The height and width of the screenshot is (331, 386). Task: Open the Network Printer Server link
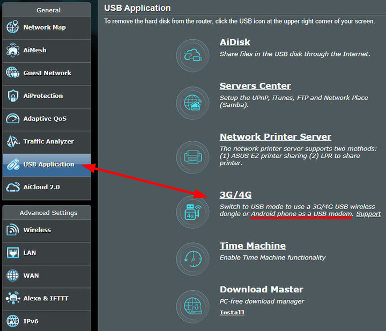(276, 136)
